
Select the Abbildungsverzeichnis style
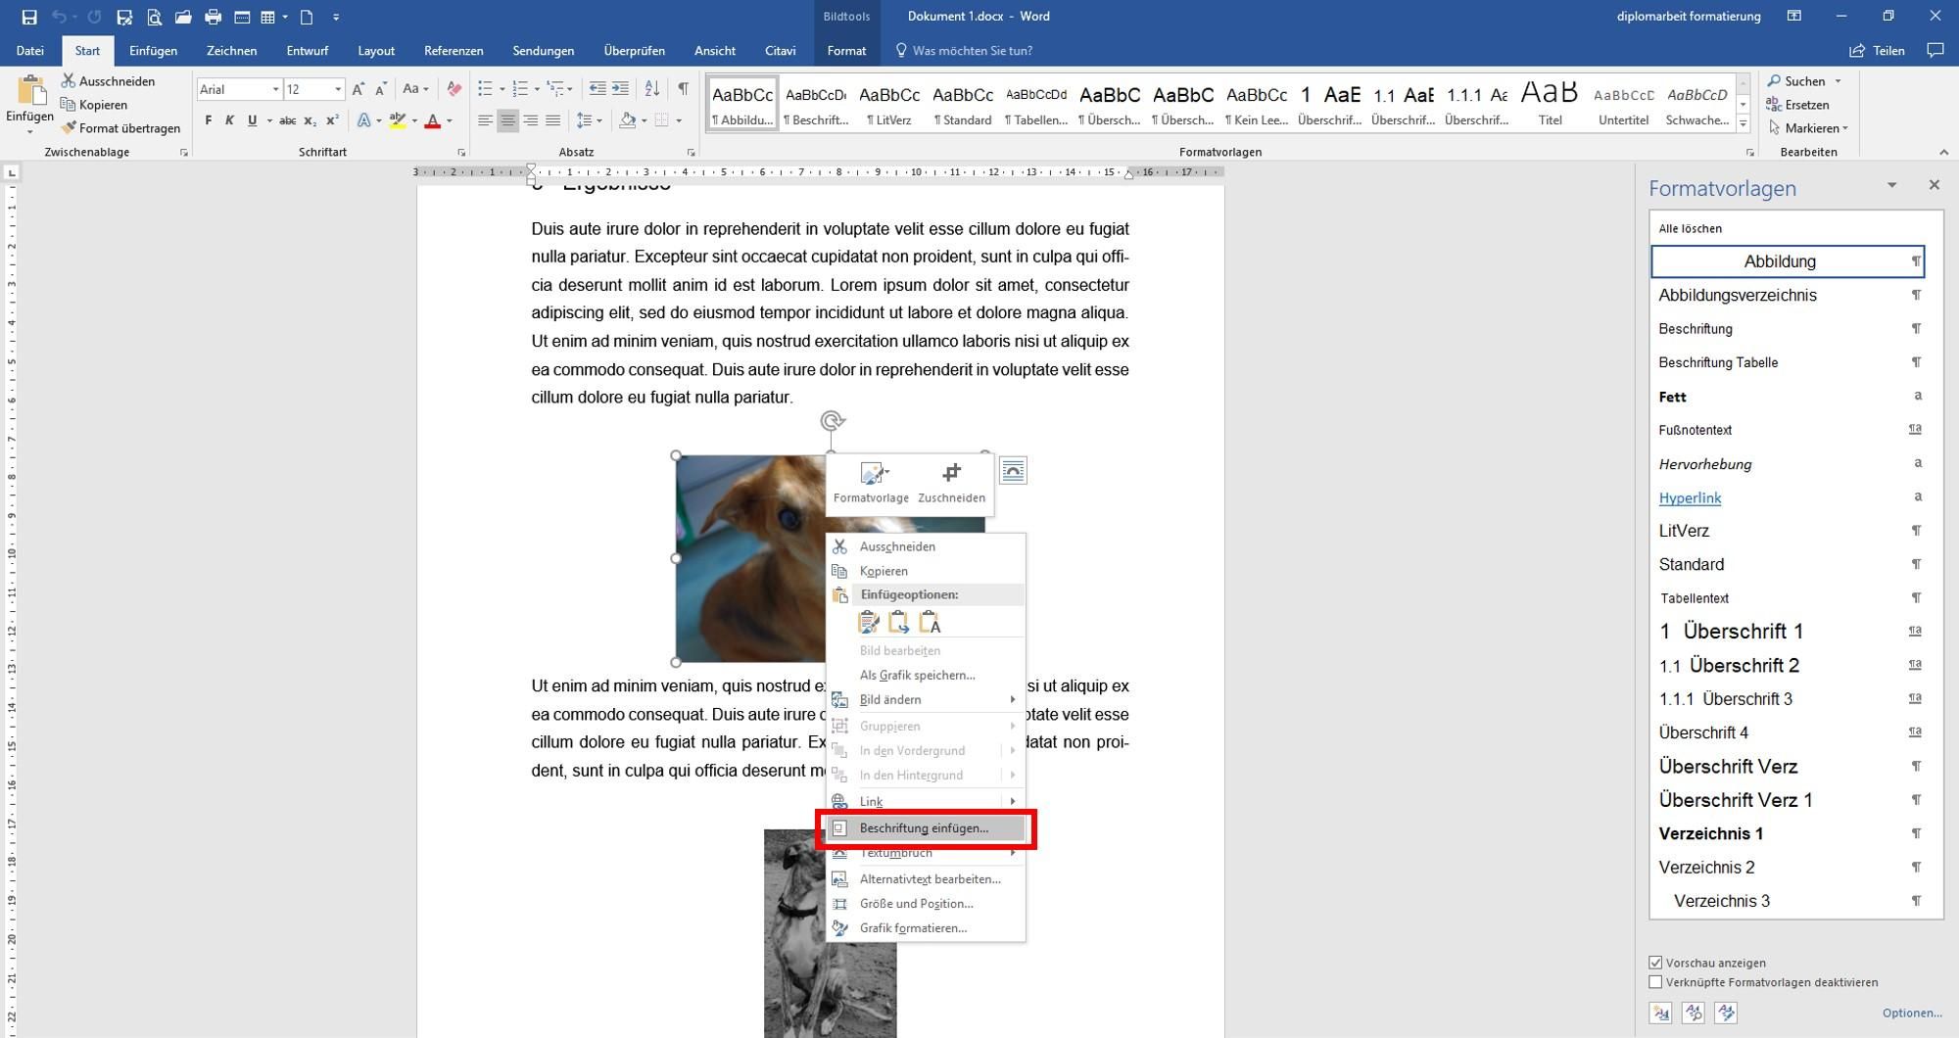1788,295
